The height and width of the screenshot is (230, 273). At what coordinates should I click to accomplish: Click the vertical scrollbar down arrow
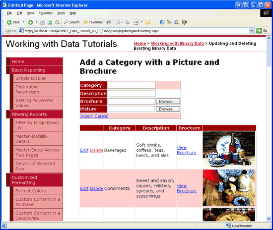click(x=269, y=219)
